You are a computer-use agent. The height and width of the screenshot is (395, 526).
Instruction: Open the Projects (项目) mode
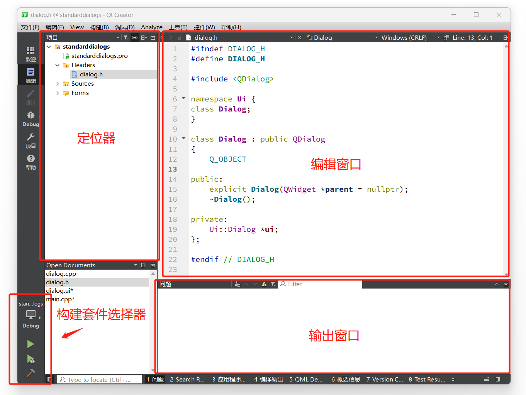(31, 140)
